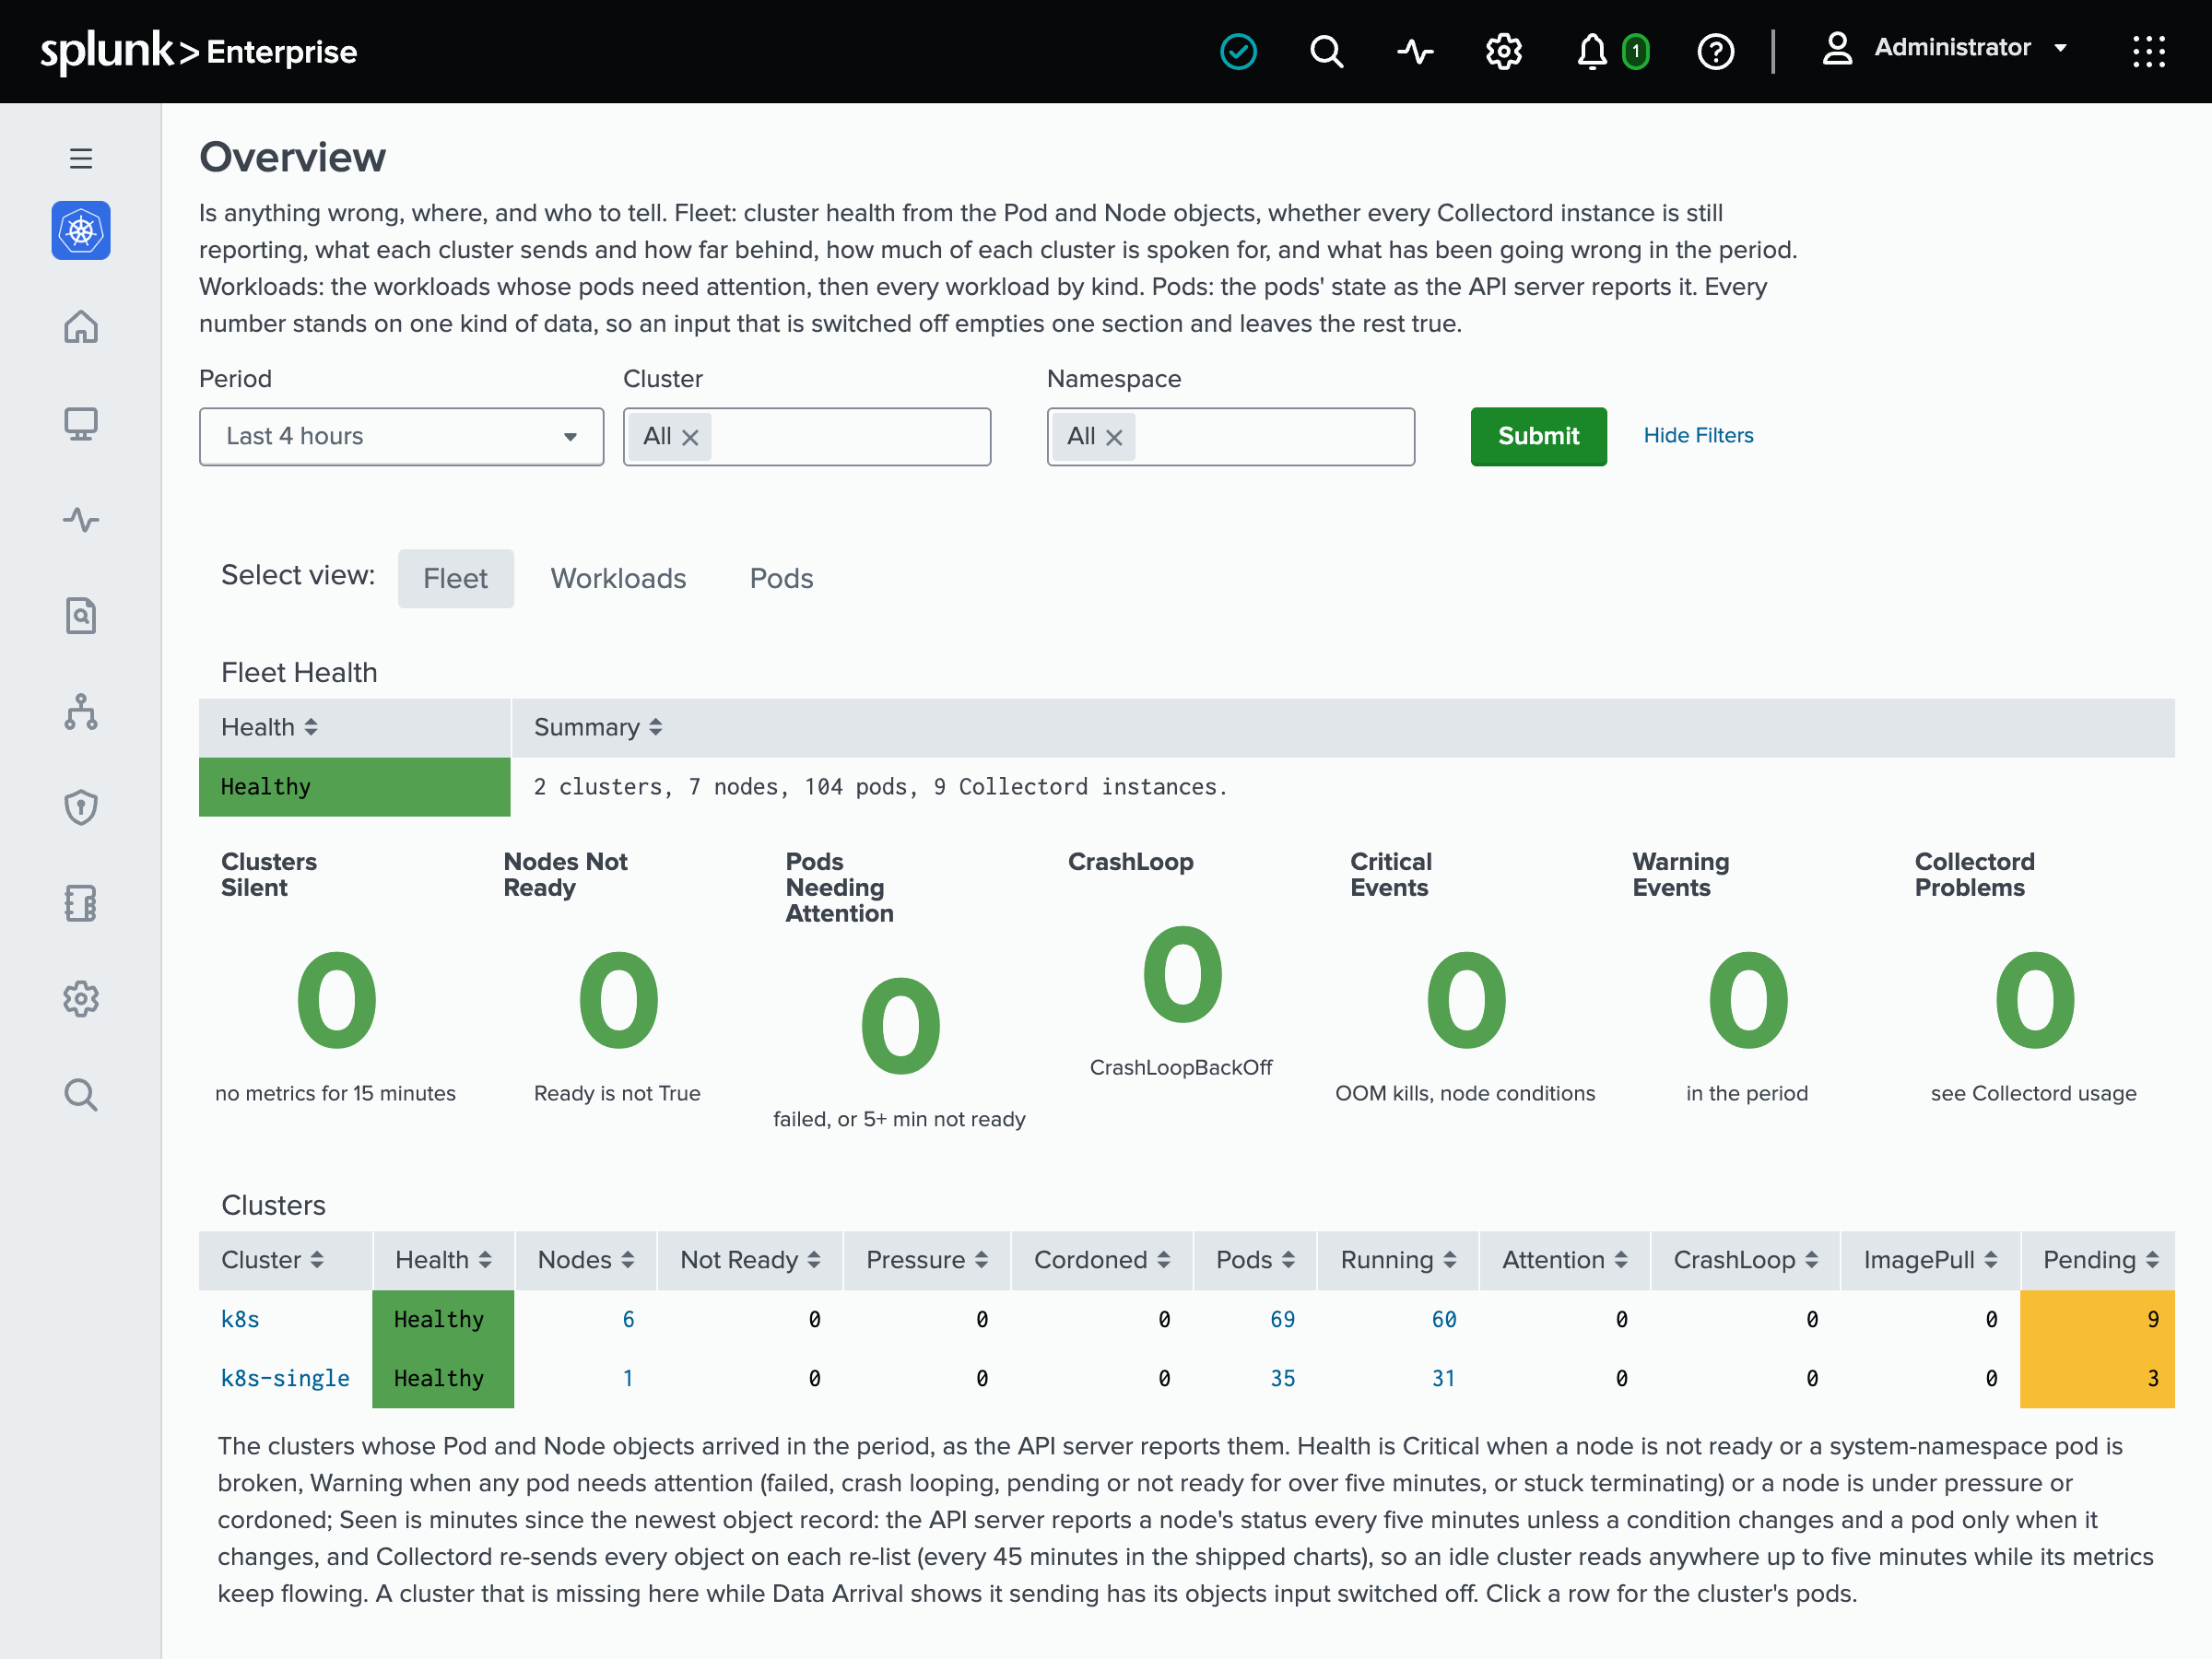Select the Fleet view tab
The width and height of the screenshot is (2212, 1659).
[x=455, y=578]
